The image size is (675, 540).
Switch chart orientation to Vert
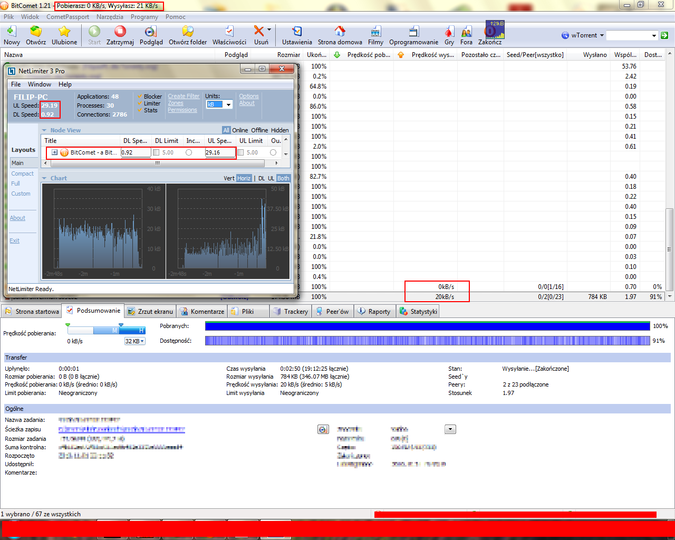[x=229, y=178]
